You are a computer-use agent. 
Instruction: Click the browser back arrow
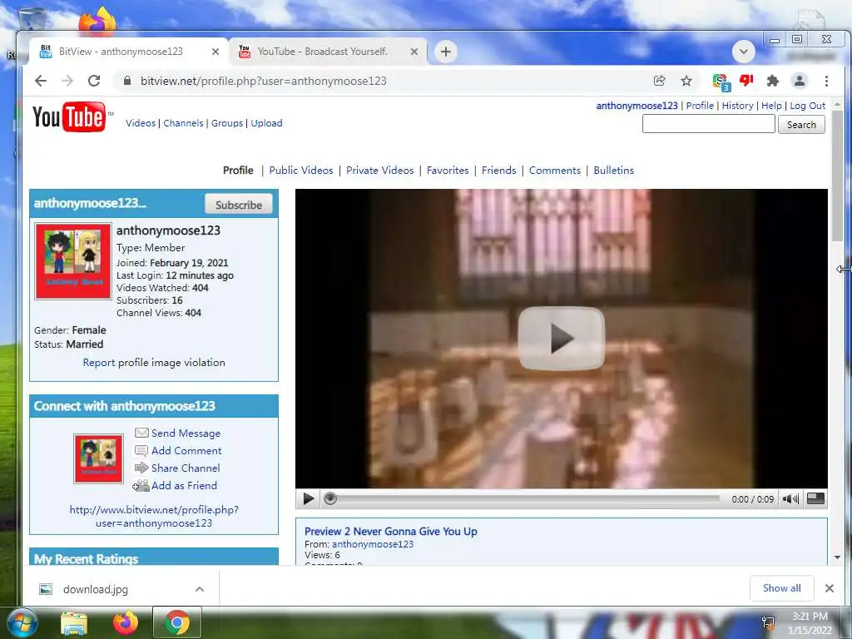pyautogui.click(x=41, y=81)
